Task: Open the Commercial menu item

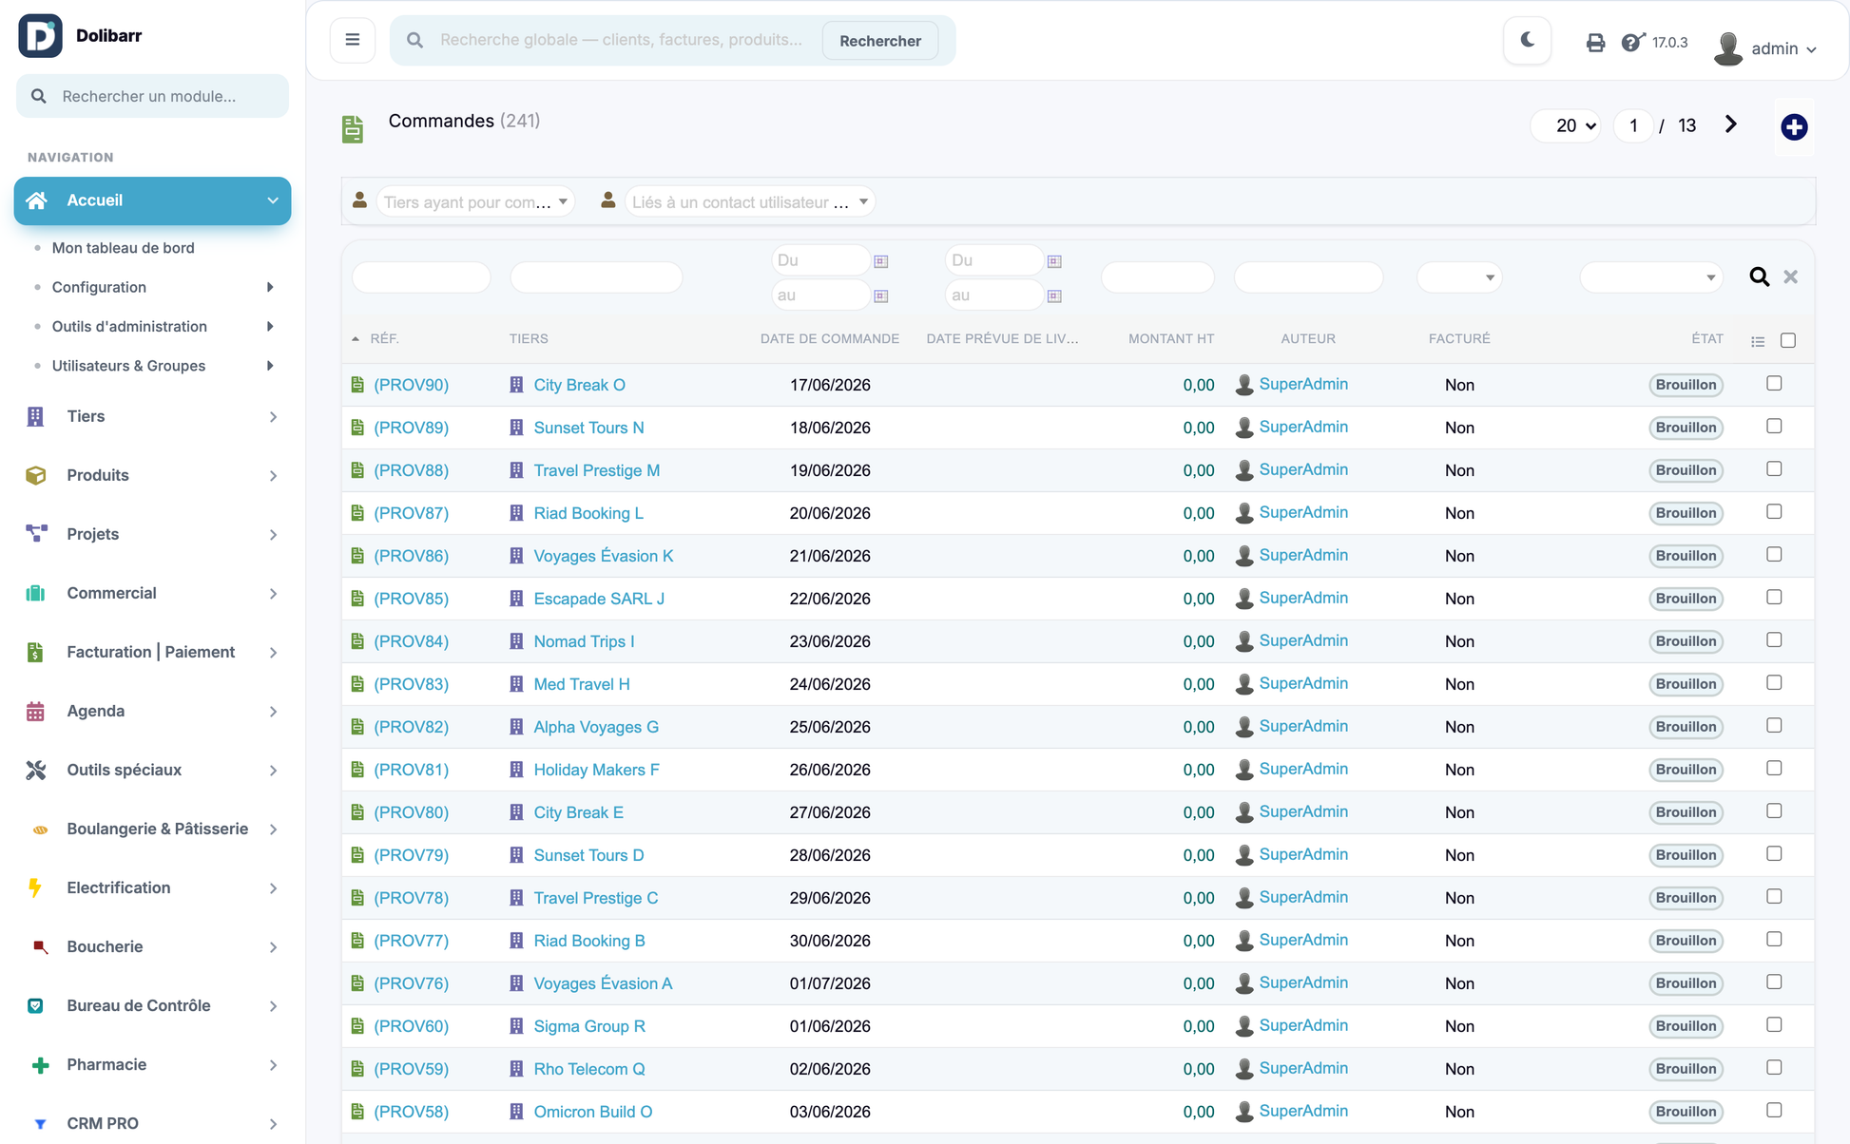Action: pyautogui.click(x=152, y=593)
